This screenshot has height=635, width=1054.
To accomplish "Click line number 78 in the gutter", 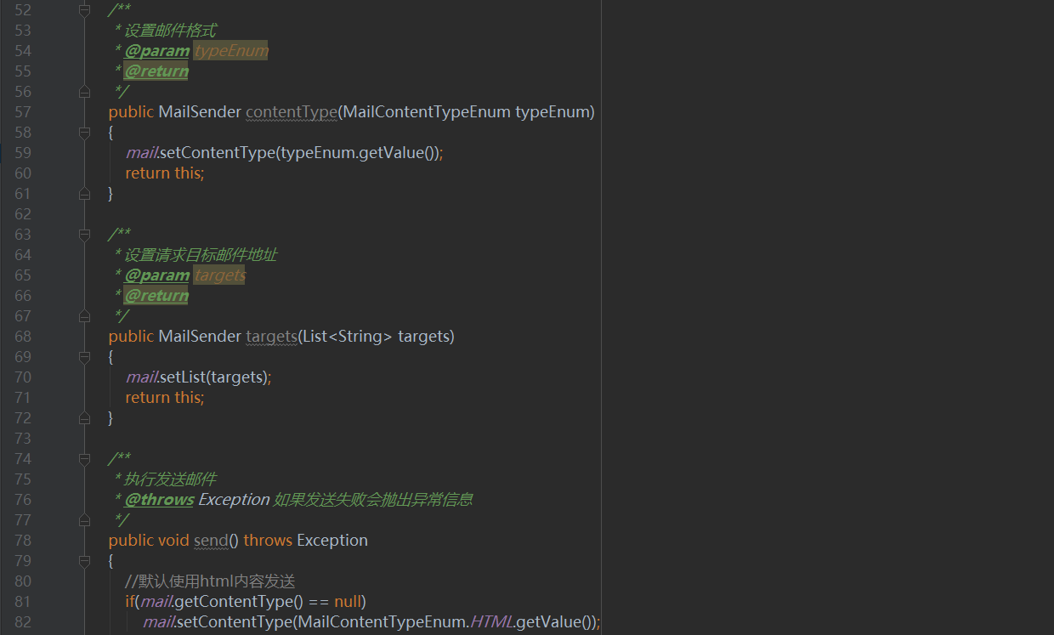I will (22, 541).
